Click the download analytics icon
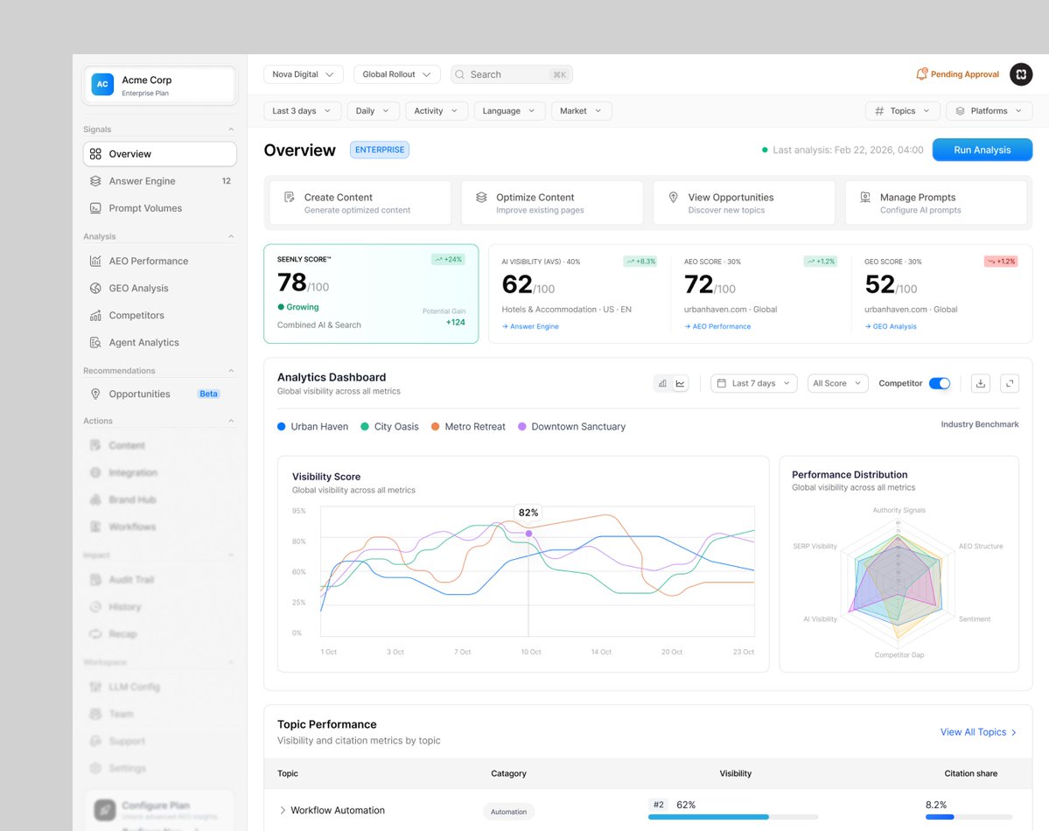 (980, 383)
